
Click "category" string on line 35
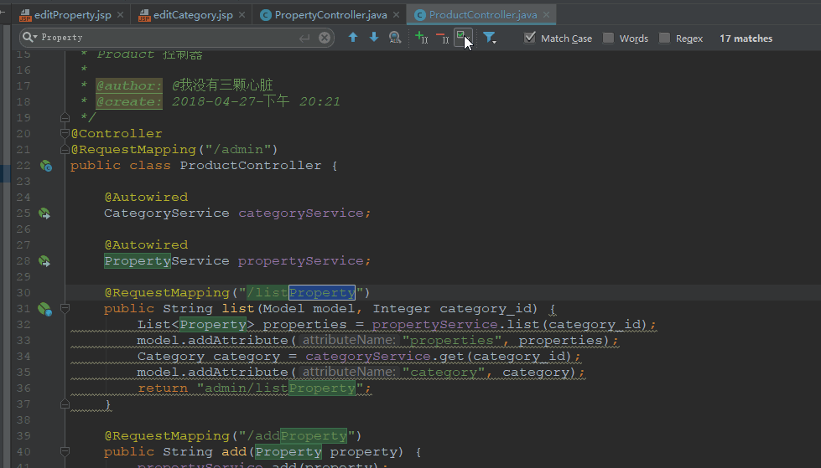(x=444, y=373)
